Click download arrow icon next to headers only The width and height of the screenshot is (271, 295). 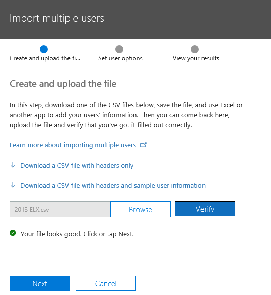(13, 165)
